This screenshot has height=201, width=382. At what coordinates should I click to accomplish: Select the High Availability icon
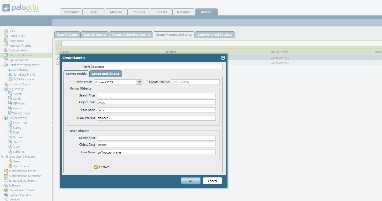click(6, 60)
